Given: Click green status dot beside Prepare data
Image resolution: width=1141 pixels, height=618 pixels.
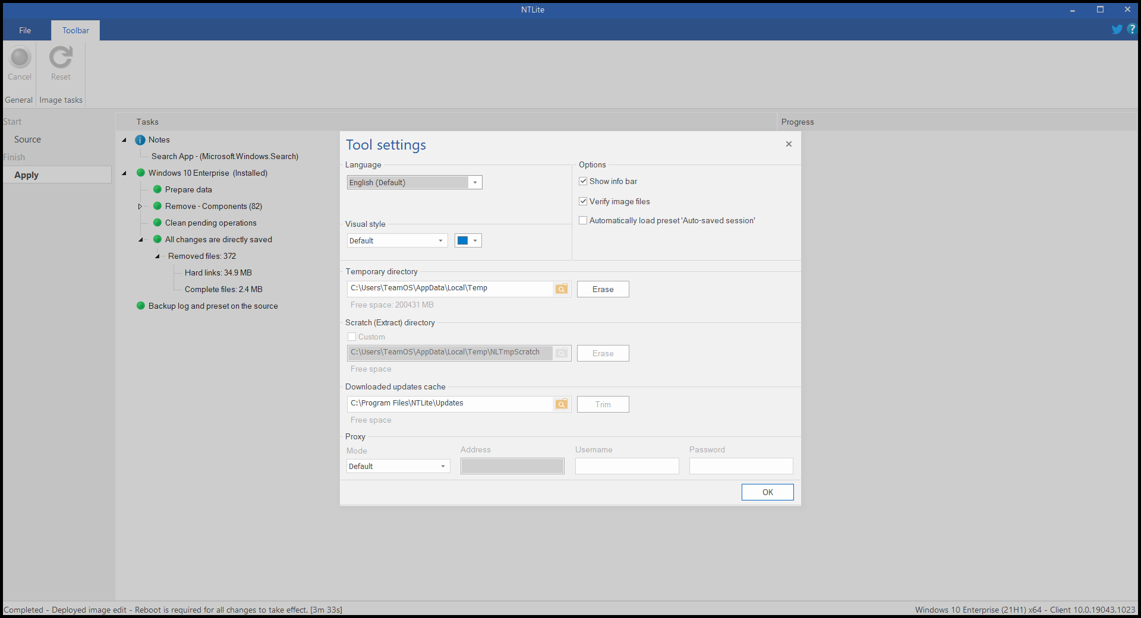Looking at the screenshot, I should 157,189.
